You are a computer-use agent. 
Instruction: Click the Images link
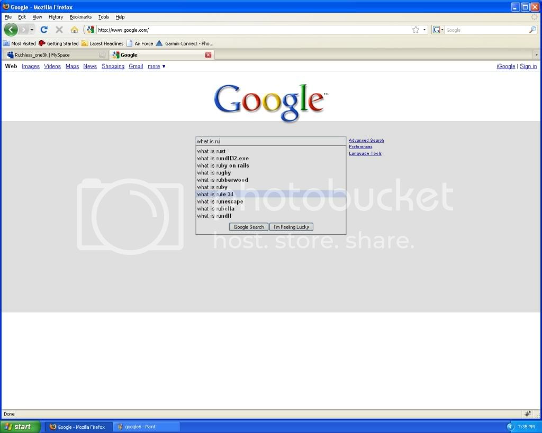pyautogui.click(x=30, y=66)
